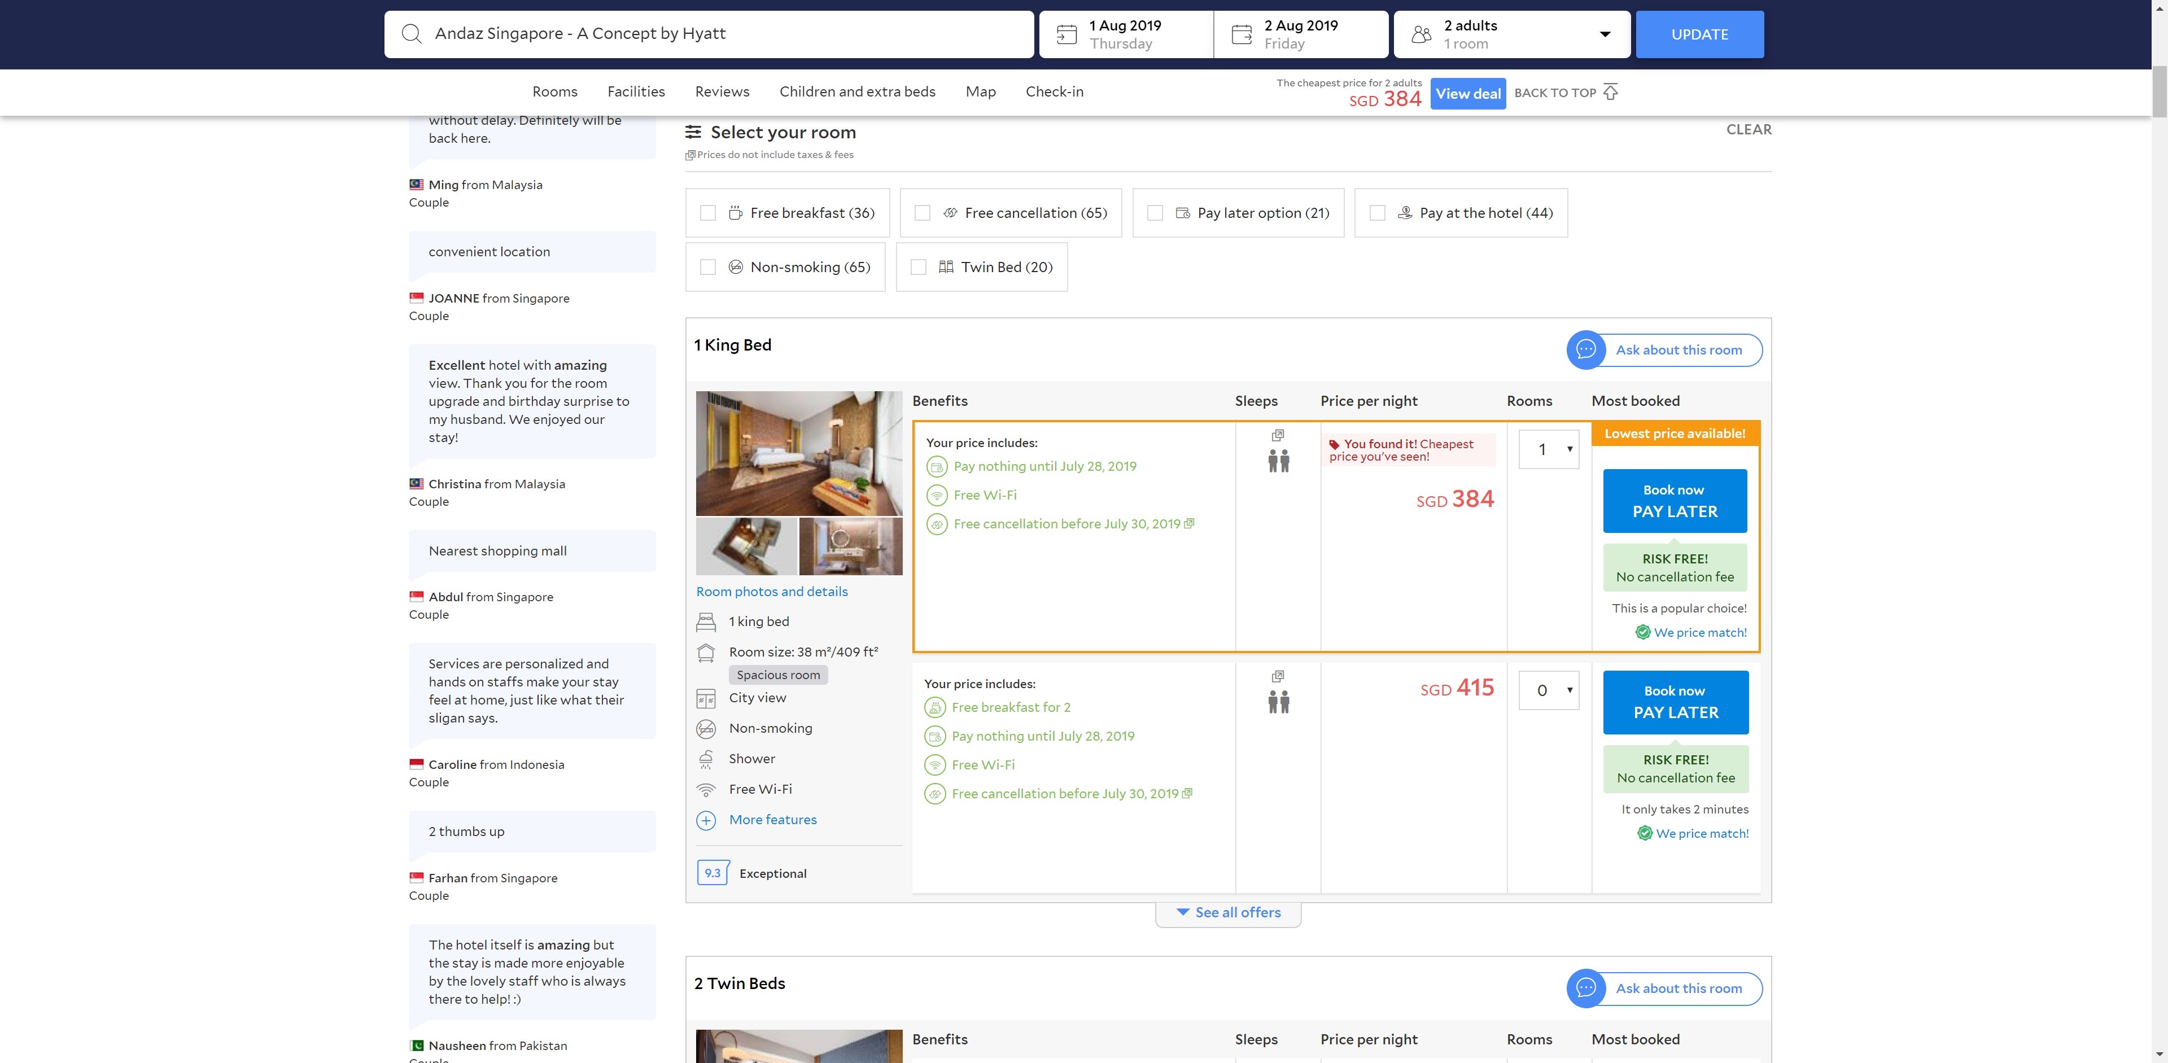Open the small aerial room thumbnail photo
Viewport: 2168px width, 1063px height.
[x=746, y=547]
